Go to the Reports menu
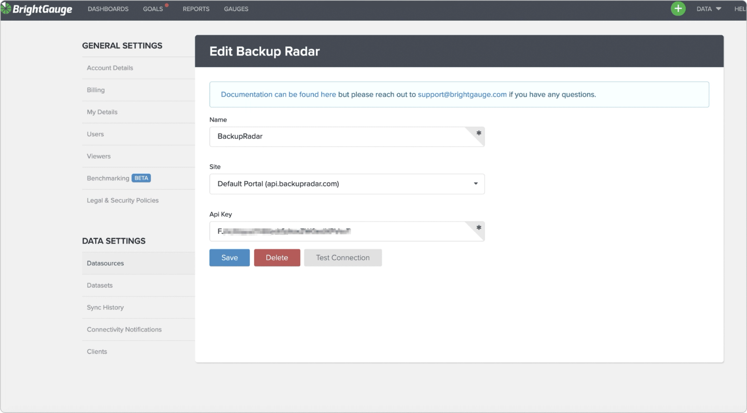 pyautogui.click(x=196, y=9)
